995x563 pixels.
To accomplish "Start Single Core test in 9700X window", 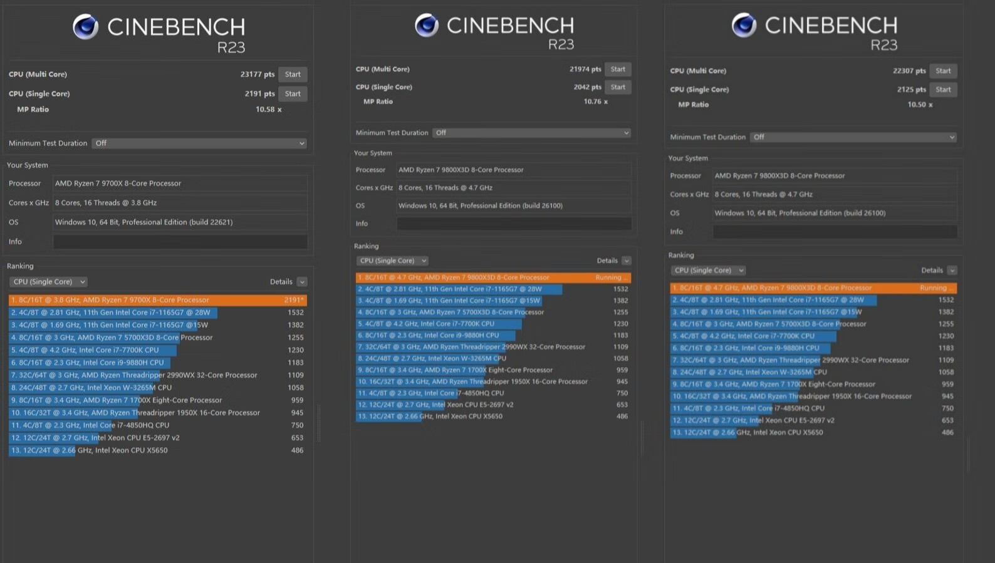I will [x=293, y=94].
